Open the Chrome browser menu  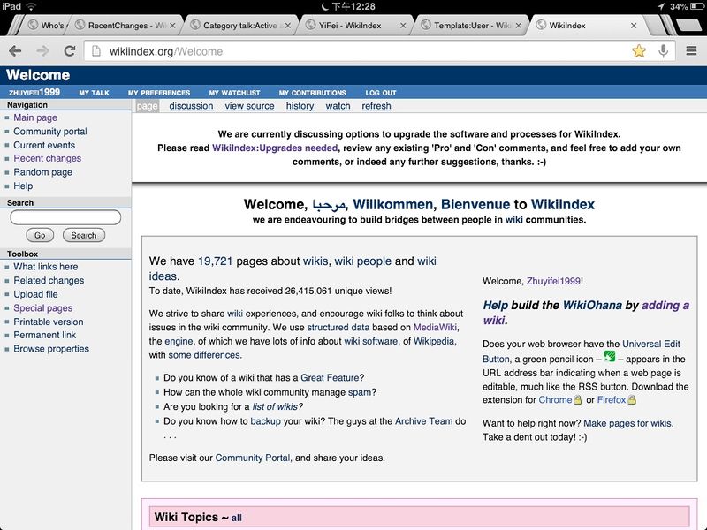[689, 52]
